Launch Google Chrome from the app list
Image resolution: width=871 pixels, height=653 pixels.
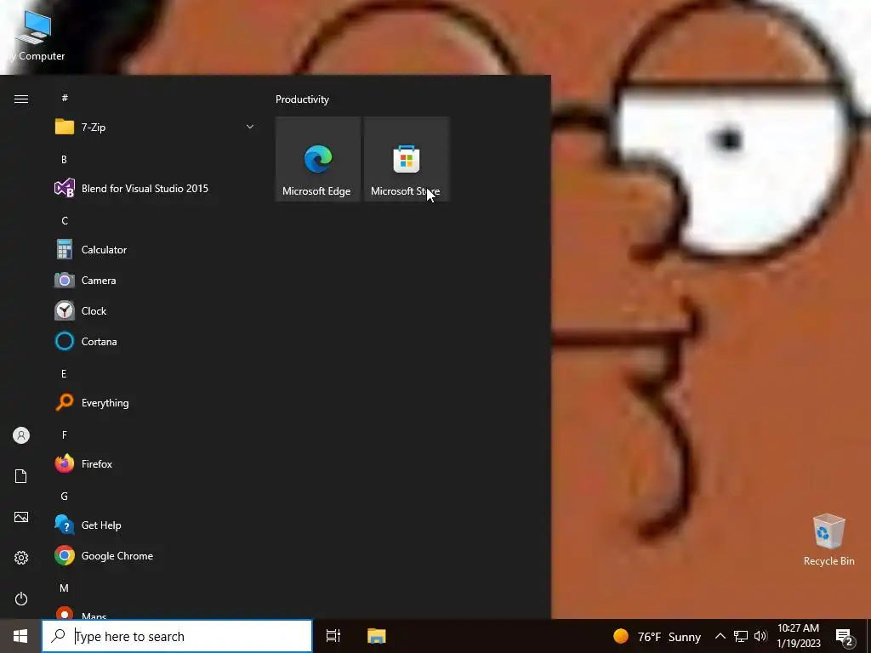(x=155, y=556)
